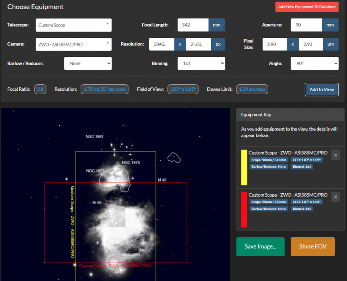This screenshot has width=347, height=281.
Task: Click the red color swatch
Action: pyautogui.click(x=244, y=210)
